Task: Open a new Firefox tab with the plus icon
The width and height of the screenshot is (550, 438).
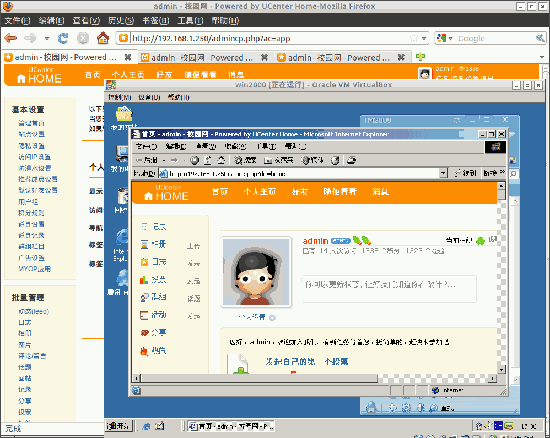Action: tap(420, 56)
